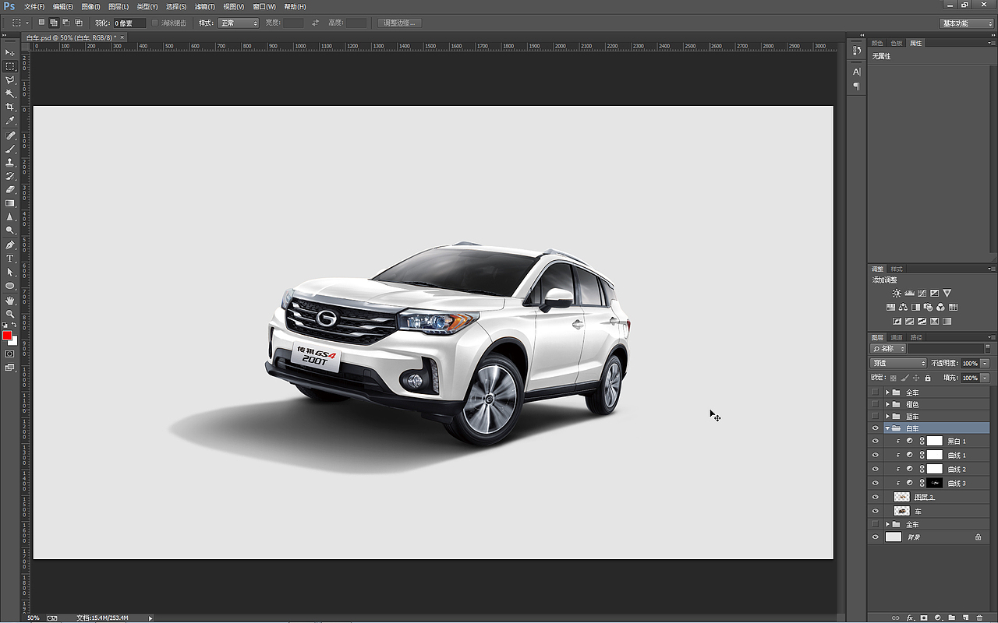Open the 基本功能 workspace dropdown
This screenshot has height=623, width=998.
click(965, 23)
